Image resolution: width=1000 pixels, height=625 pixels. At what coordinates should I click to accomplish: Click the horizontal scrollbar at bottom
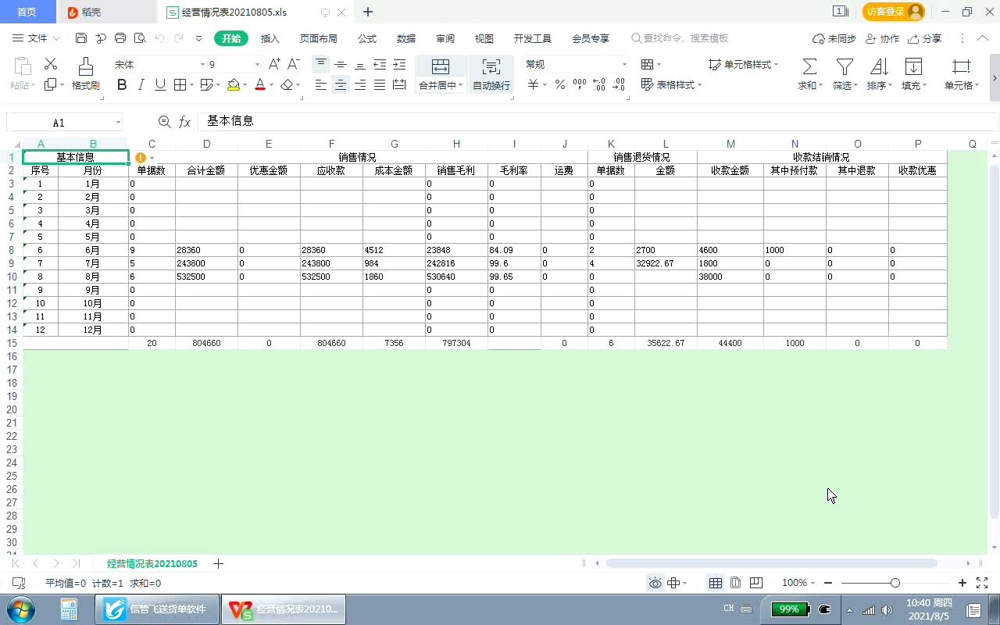coord(771,563)
